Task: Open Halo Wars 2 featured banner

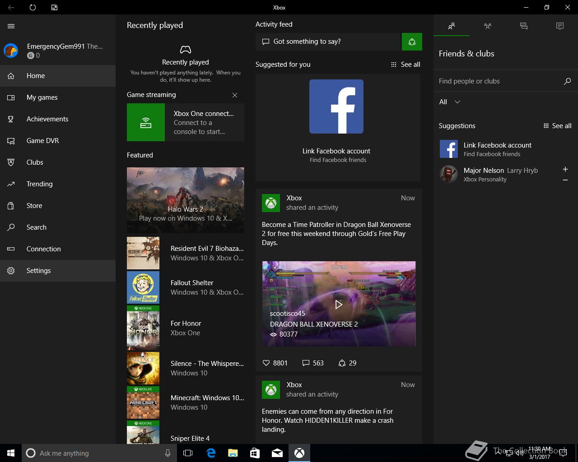Action: [x=186, y=200]
